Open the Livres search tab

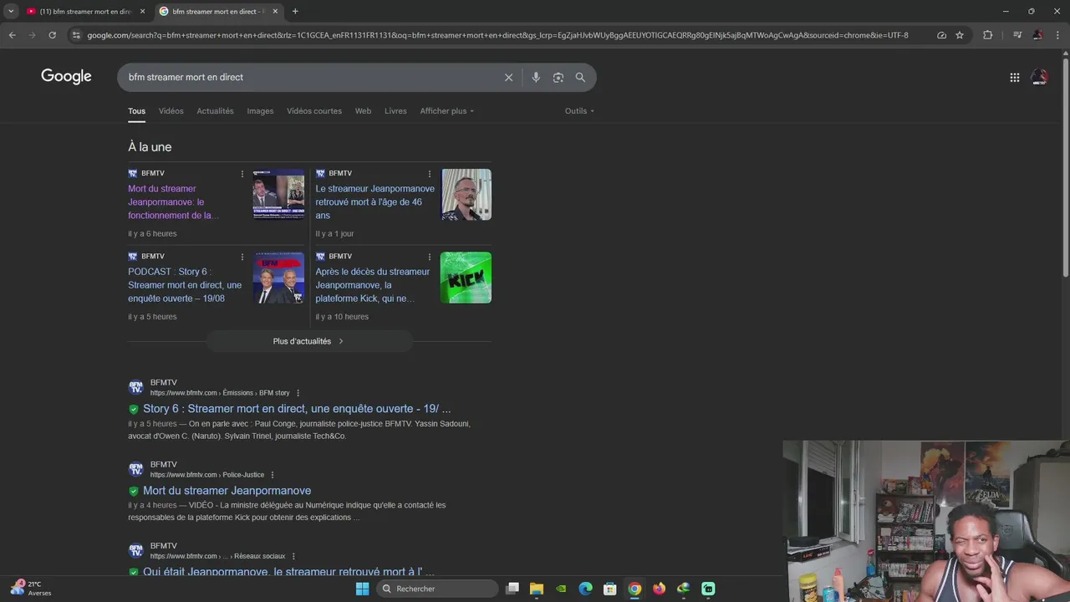(395, 111)
